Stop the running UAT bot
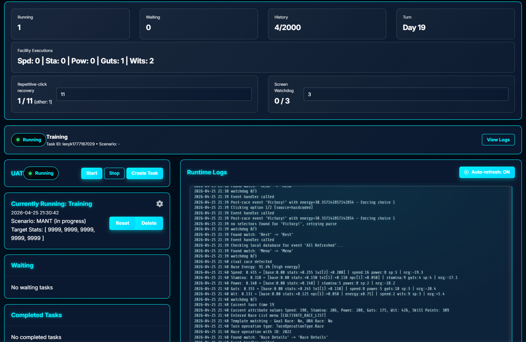 [114, 173]
